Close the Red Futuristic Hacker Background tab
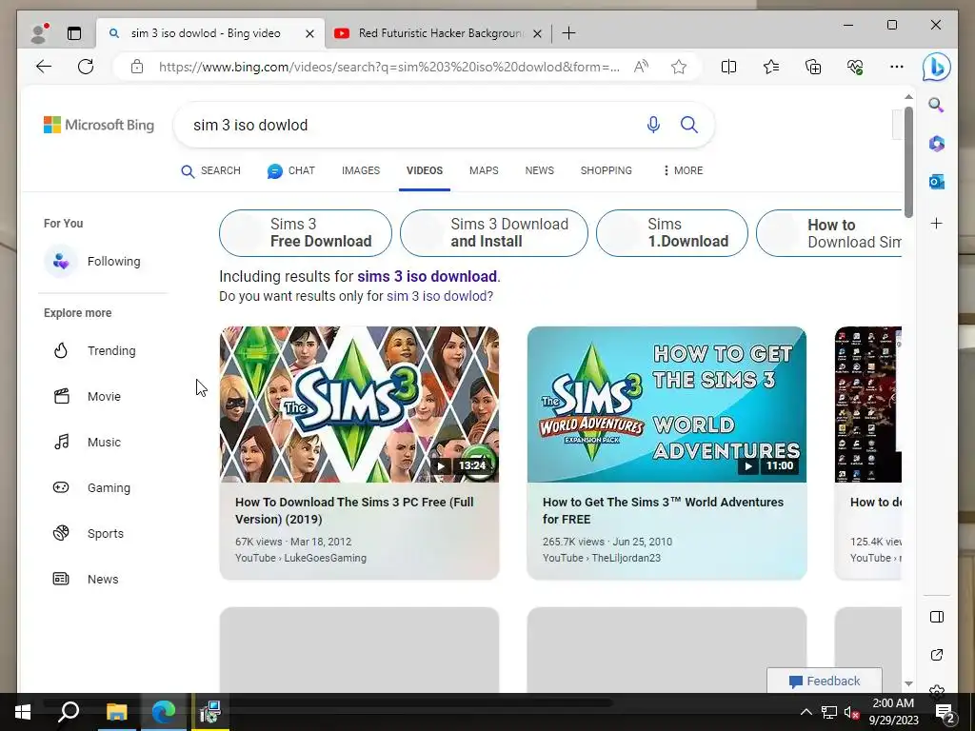This screenshot has width=975, height=731. 537,33
